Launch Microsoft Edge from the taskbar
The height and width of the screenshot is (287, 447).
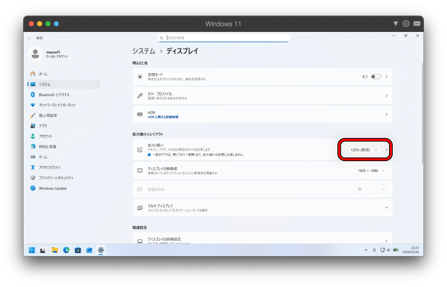66,250
